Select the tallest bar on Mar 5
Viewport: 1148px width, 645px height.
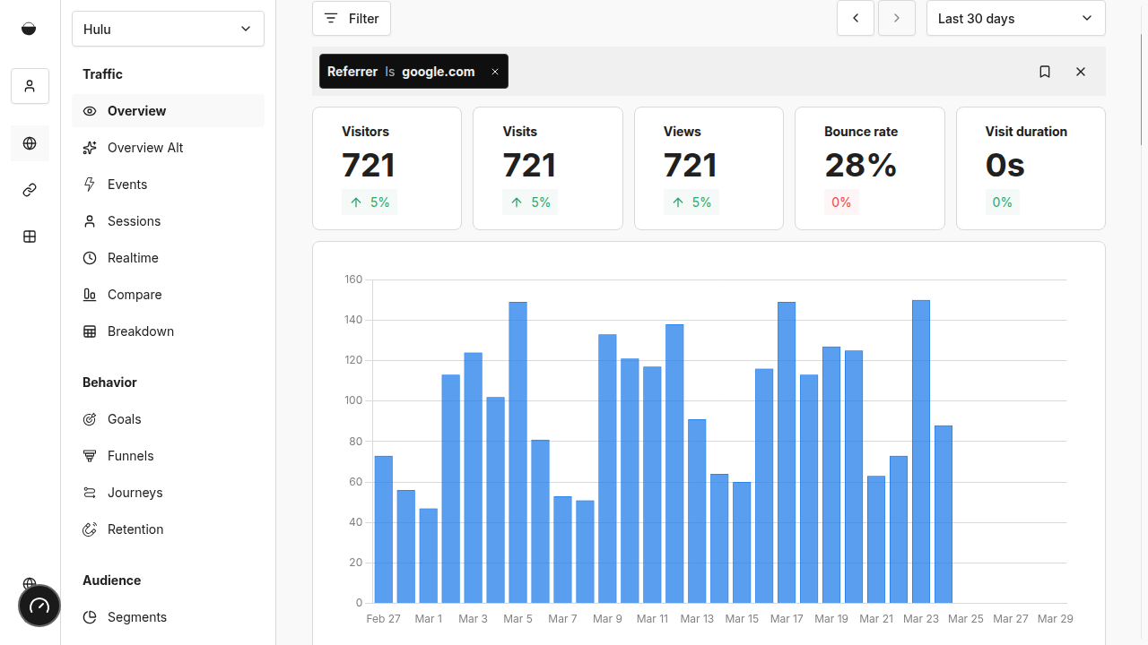(516, 448)
